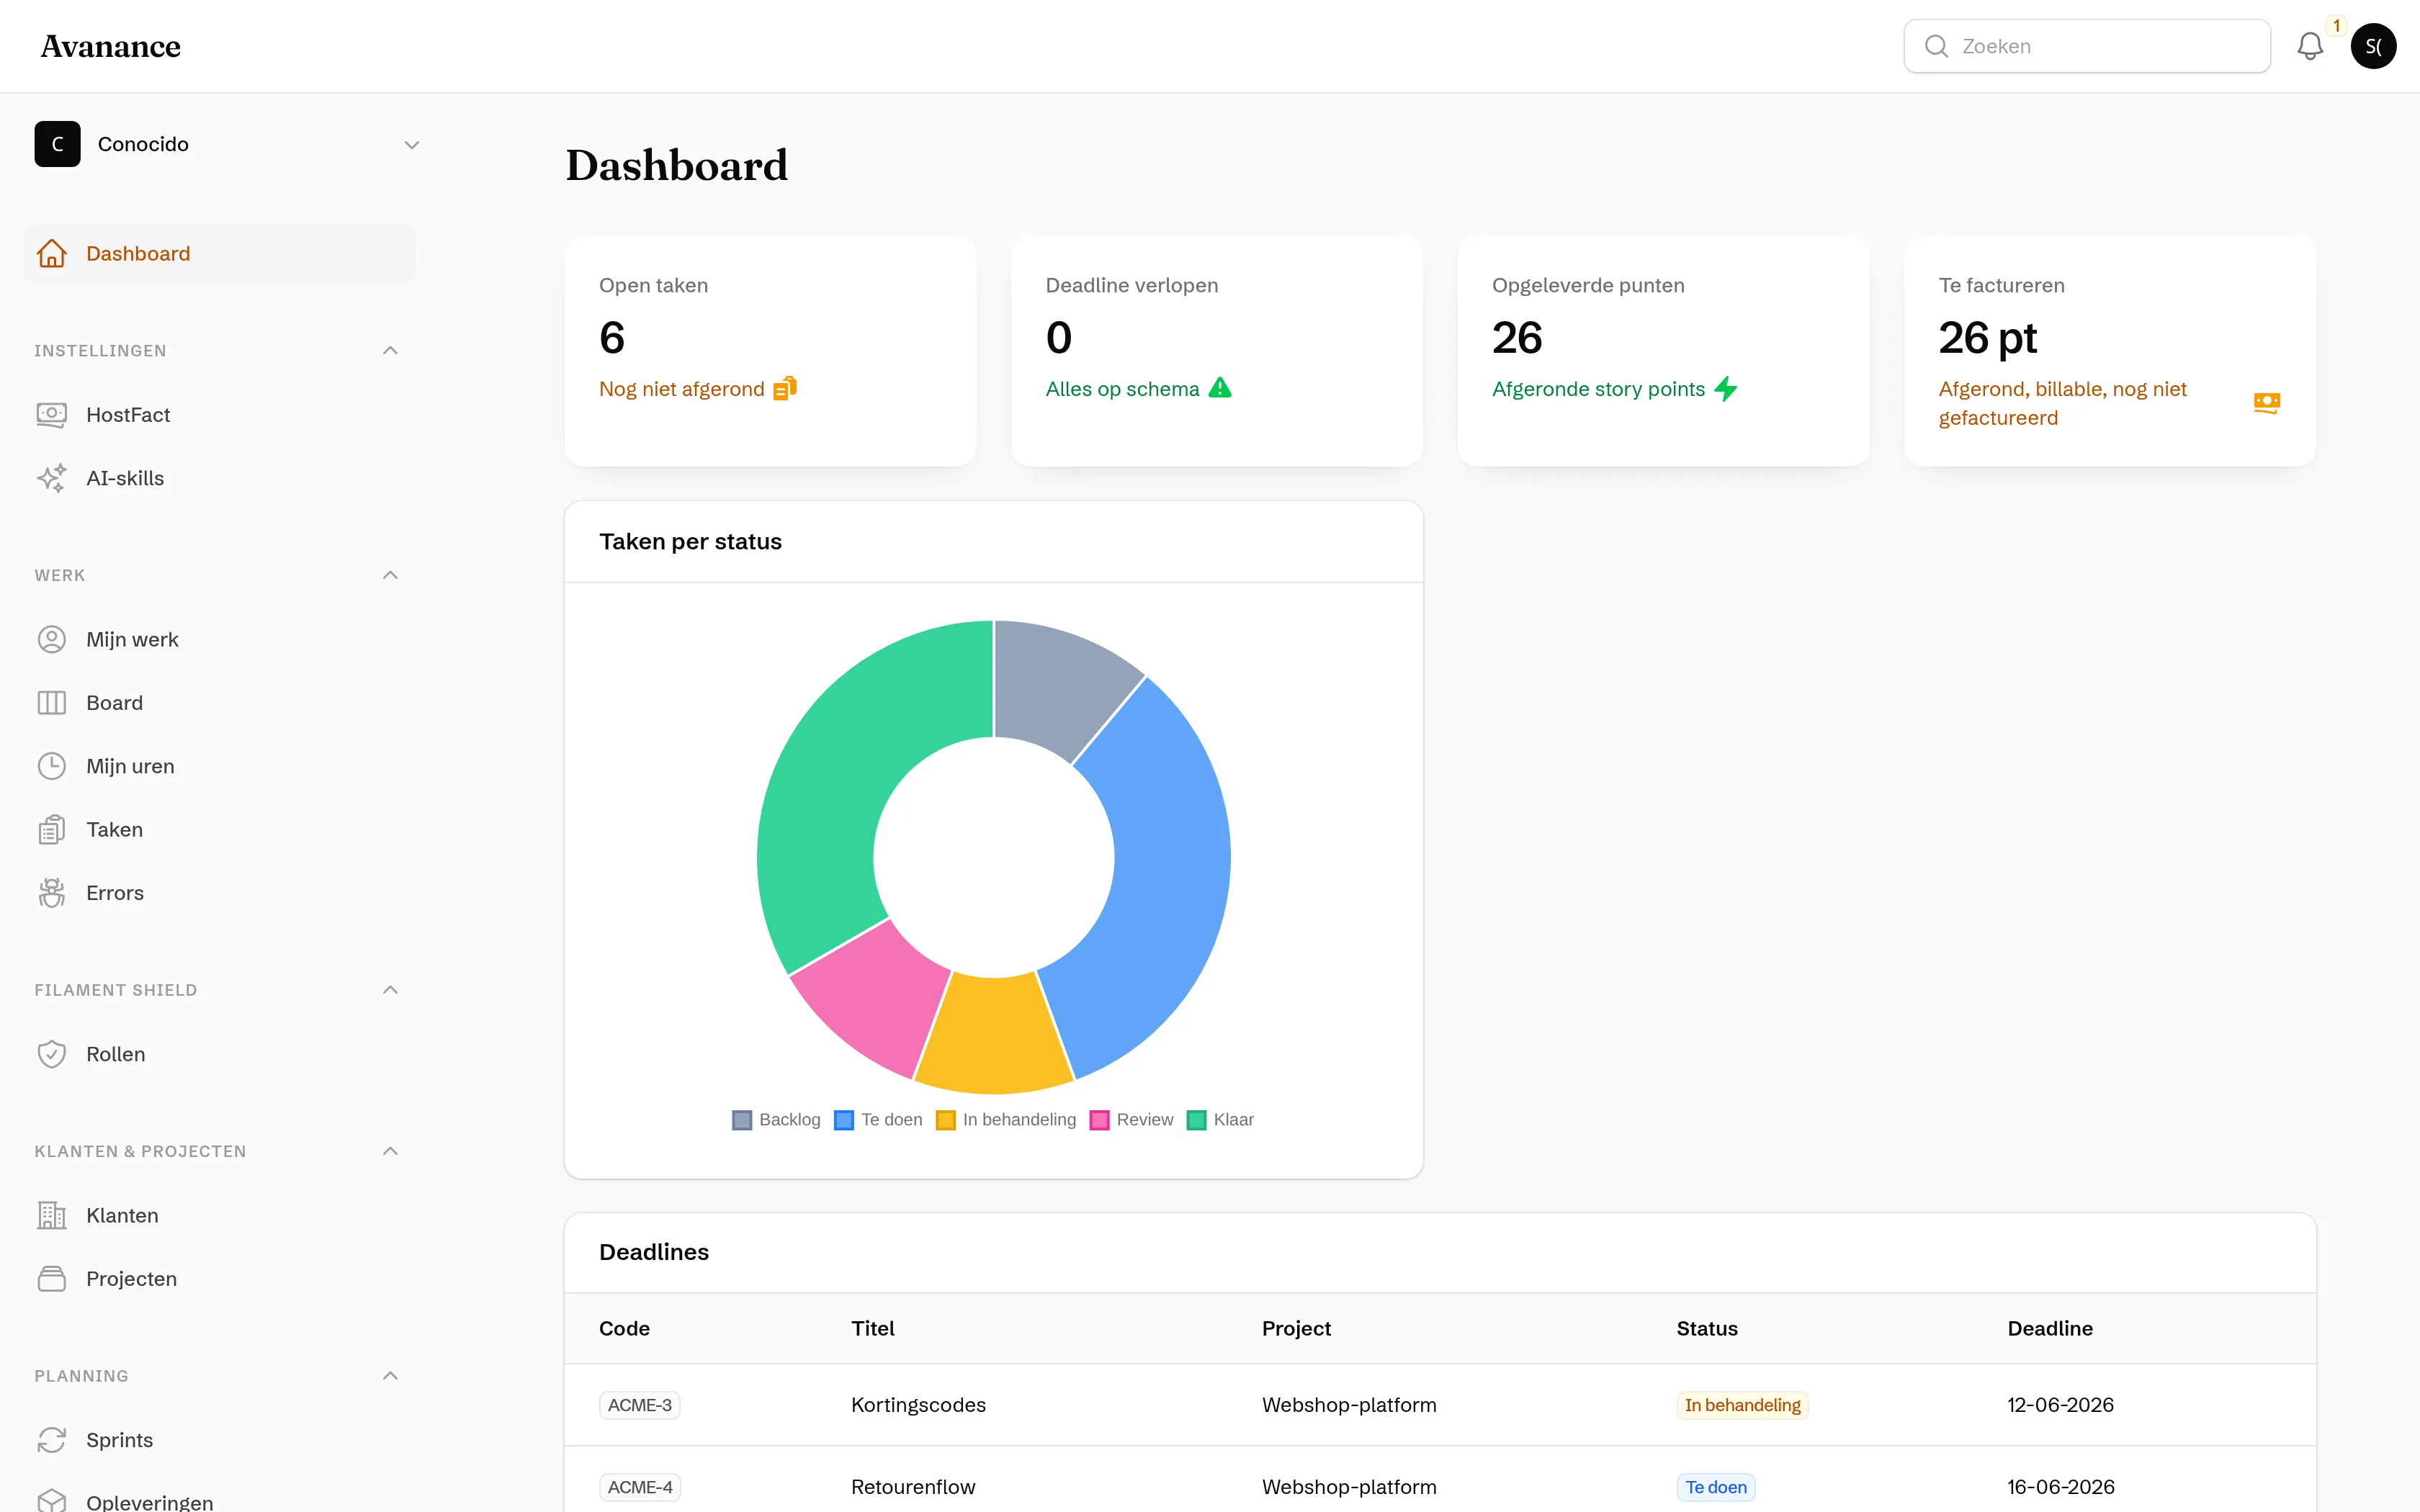Click the Te doen status badge
The width and height of the screenshot is (2420, 1512).
pyautogui.click(x=1716, y=1487)
